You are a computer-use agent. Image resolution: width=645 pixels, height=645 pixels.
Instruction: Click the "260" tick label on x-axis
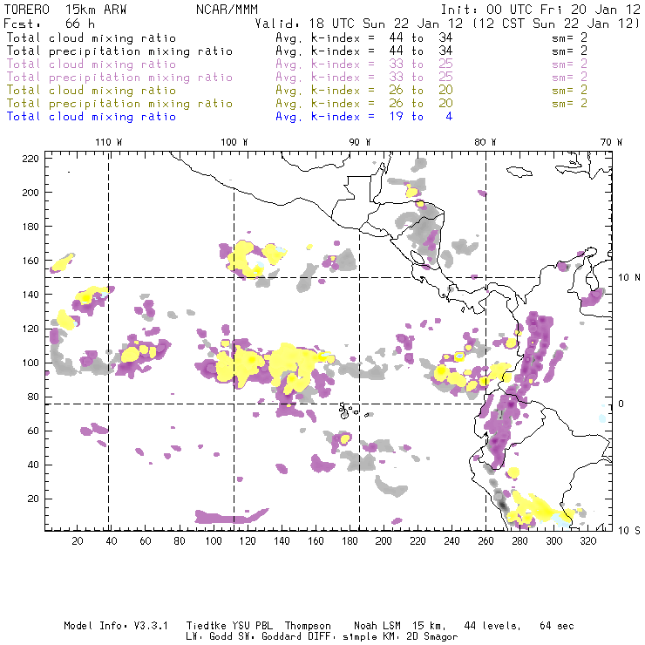pyautogui.click(x=485, y=540)
